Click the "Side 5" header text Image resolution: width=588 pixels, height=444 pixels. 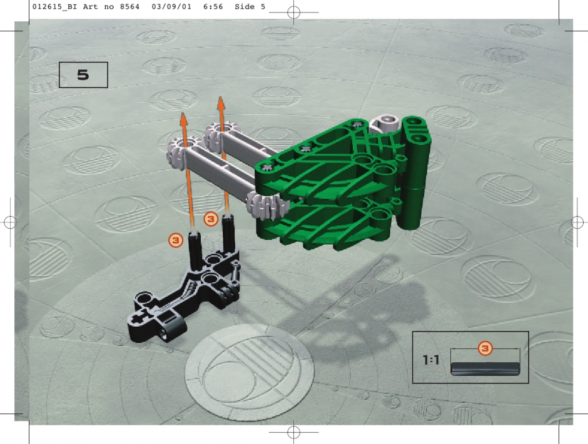[250, 7]
